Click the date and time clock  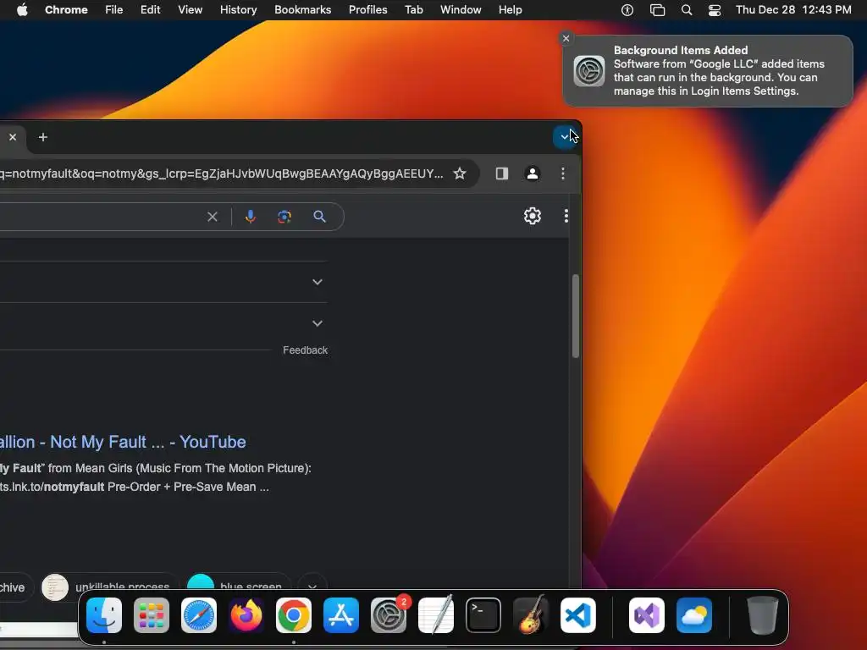pyautogui.click(x=793, y=10)
